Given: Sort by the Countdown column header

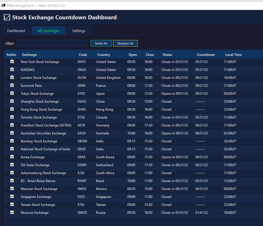Looking at the screenshot, I should (x=208, y=54).
